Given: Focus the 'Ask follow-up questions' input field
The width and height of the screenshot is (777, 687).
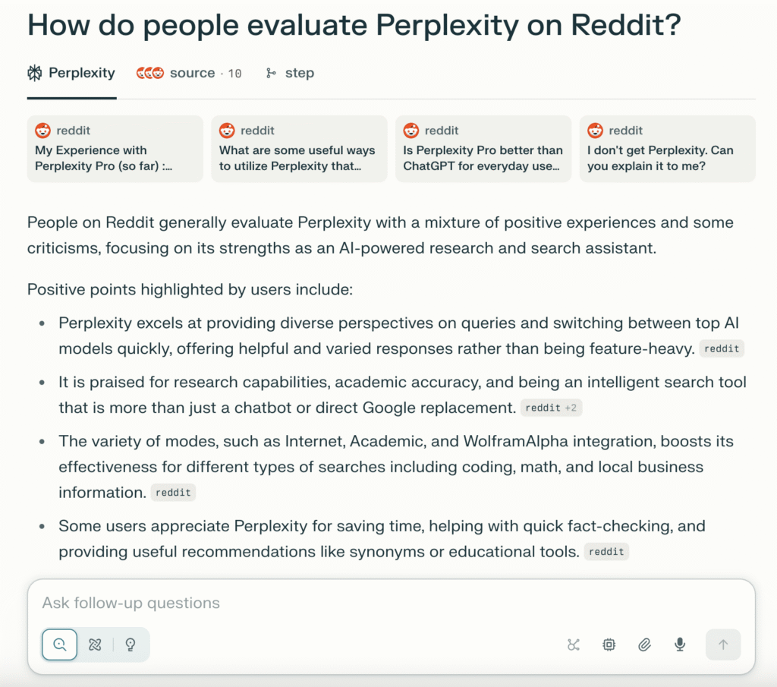Looking at the screenshot, I should [379, 603].
